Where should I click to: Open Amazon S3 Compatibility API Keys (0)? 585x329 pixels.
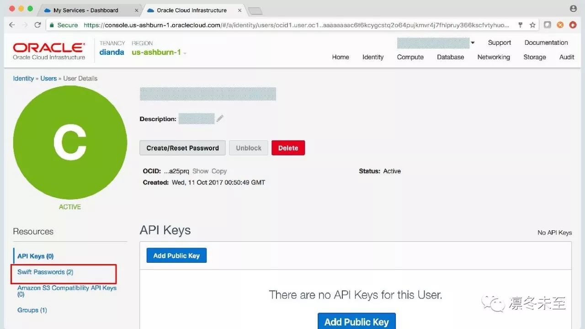67,291
